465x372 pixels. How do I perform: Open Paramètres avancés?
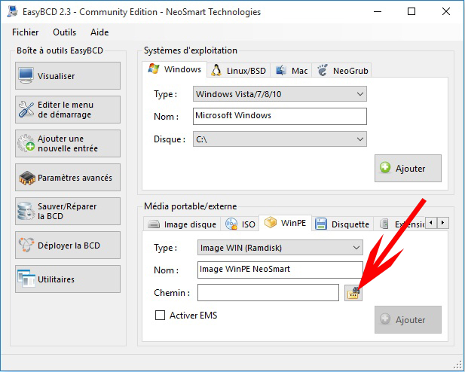68,178
